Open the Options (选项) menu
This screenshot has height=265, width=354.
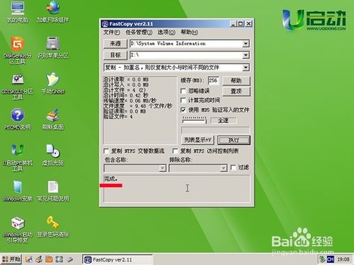tap(166, 32)
